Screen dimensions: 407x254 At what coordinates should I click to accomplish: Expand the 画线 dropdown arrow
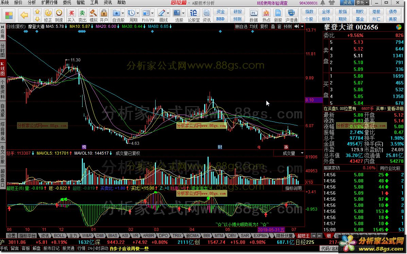coord(168,13)
